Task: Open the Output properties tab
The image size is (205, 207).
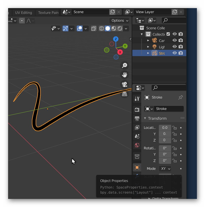Action: pos(137,119)
